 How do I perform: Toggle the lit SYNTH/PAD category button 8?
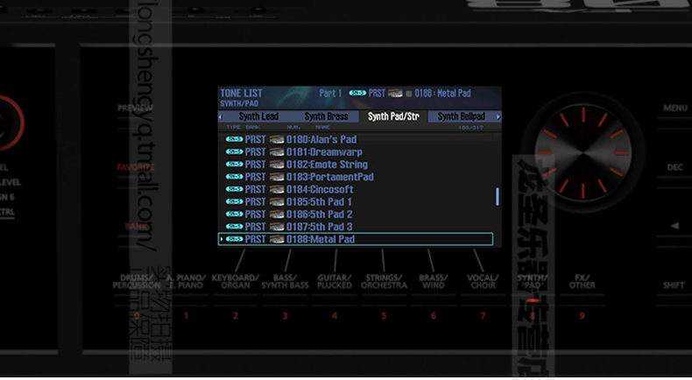point(533,296)
